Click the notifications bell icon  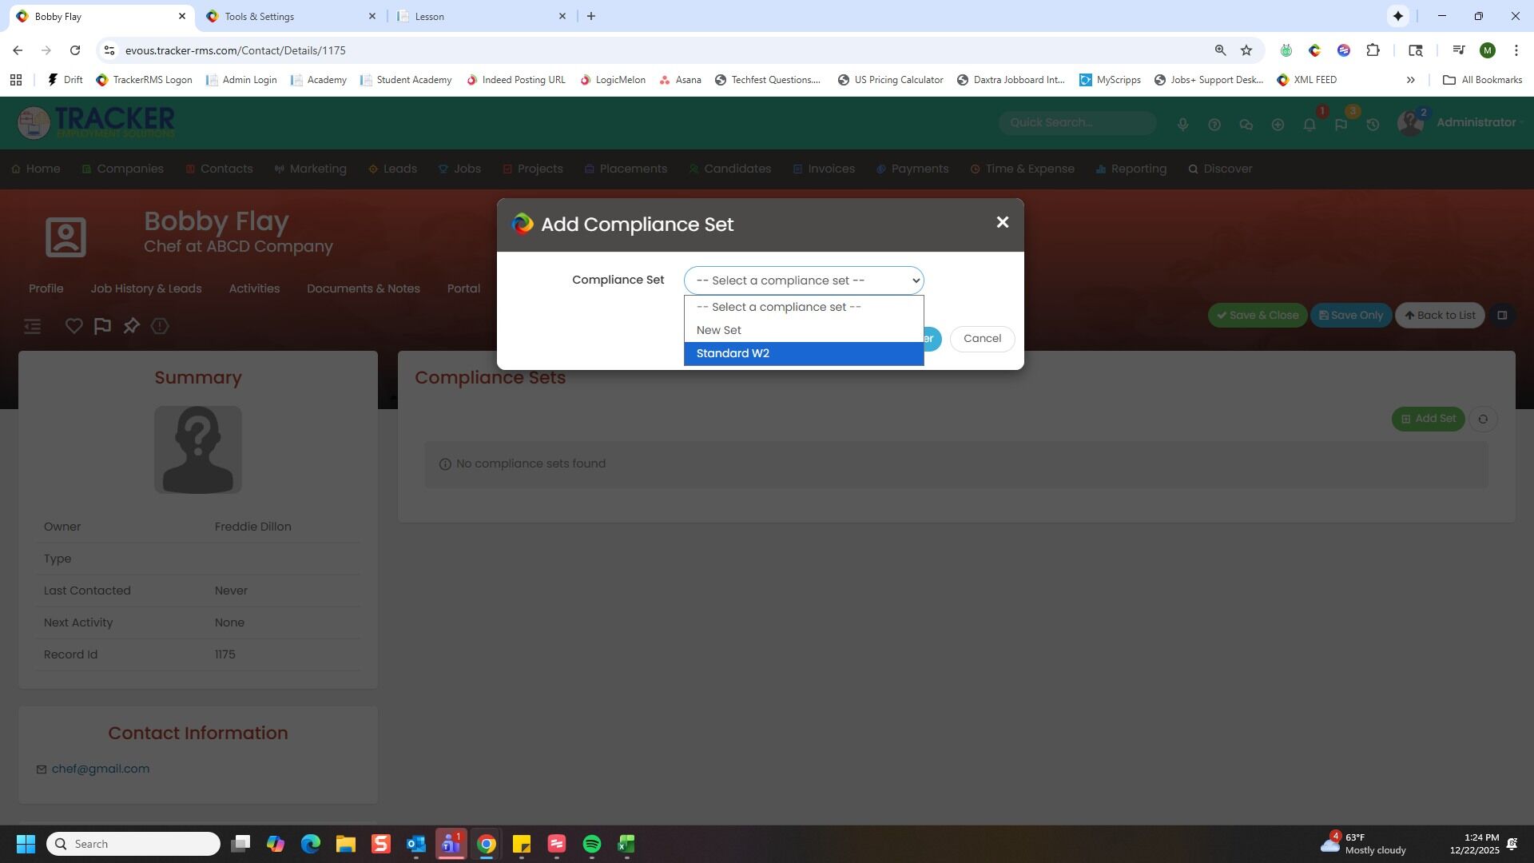pos(1309,125)
